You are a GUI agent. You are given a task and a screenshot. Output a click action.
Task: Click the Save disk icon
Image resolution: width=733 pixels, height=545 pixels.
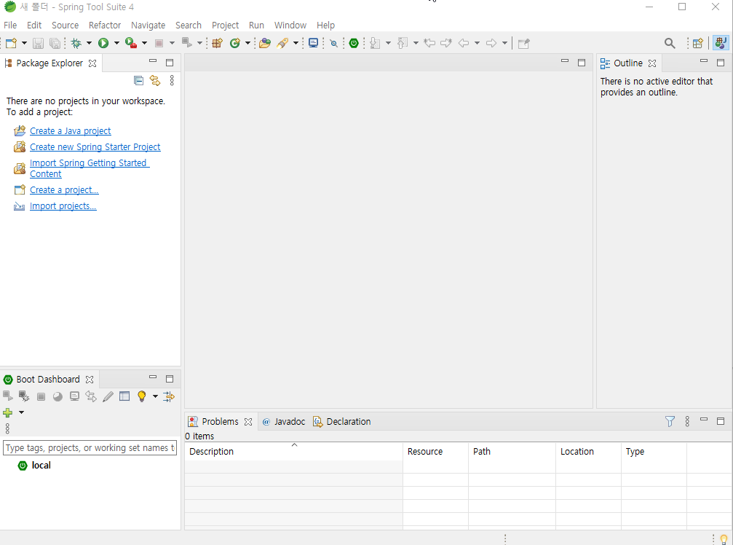pyautogui.click(x=38, y=44)
